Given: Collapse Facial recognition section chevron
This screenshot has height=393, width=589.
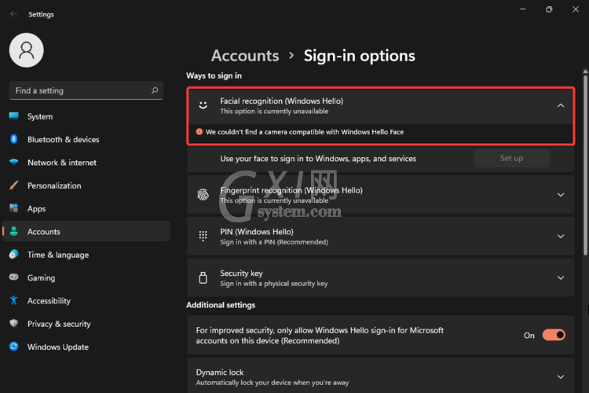Looking at the screenshot, I should tap(561, 105).
